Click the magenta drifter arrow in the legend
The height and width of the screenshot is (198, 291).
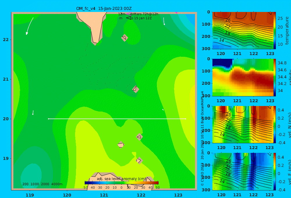[128, 14]
